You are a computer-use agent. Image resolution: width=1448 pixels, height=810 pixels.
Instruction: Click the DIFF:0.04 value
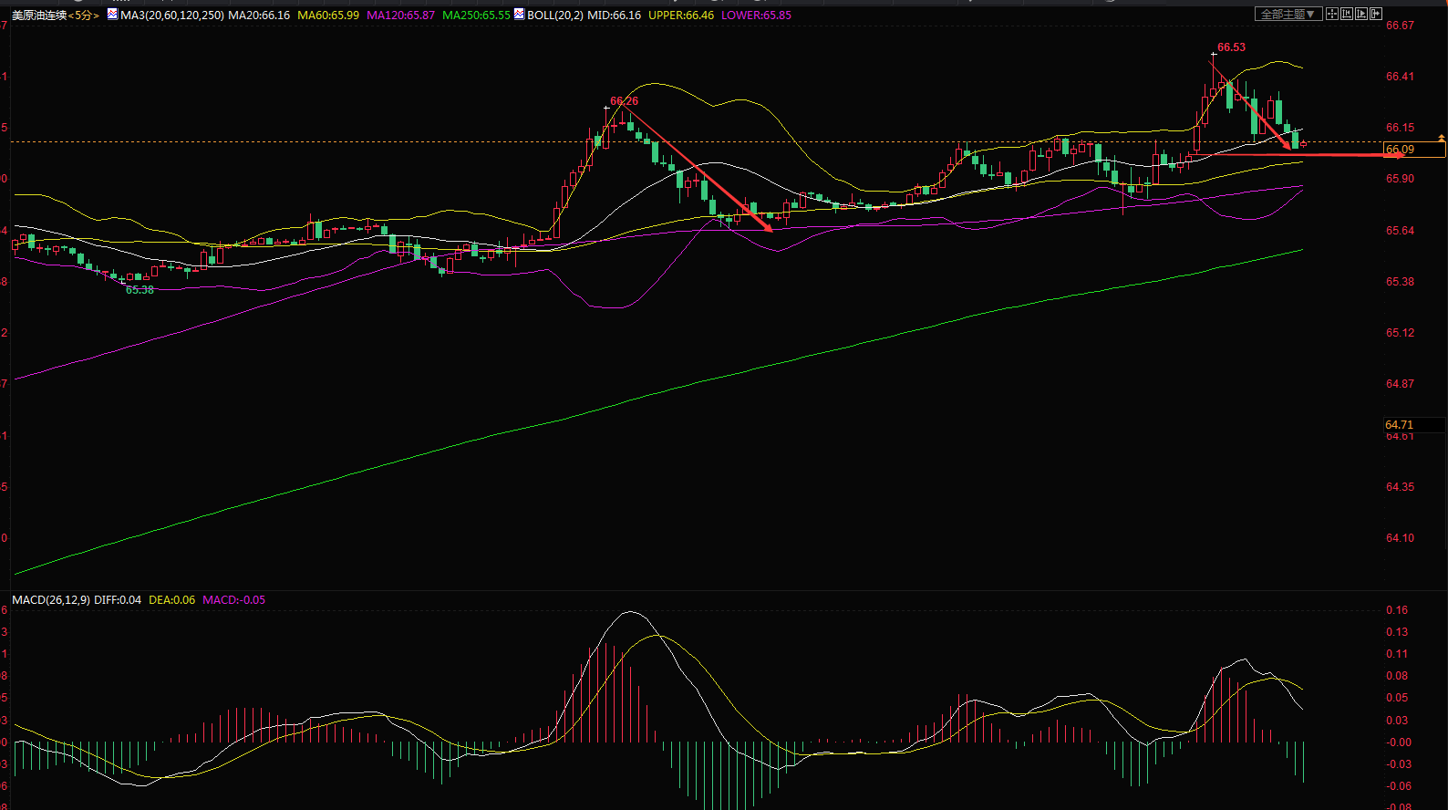[118, 600]
